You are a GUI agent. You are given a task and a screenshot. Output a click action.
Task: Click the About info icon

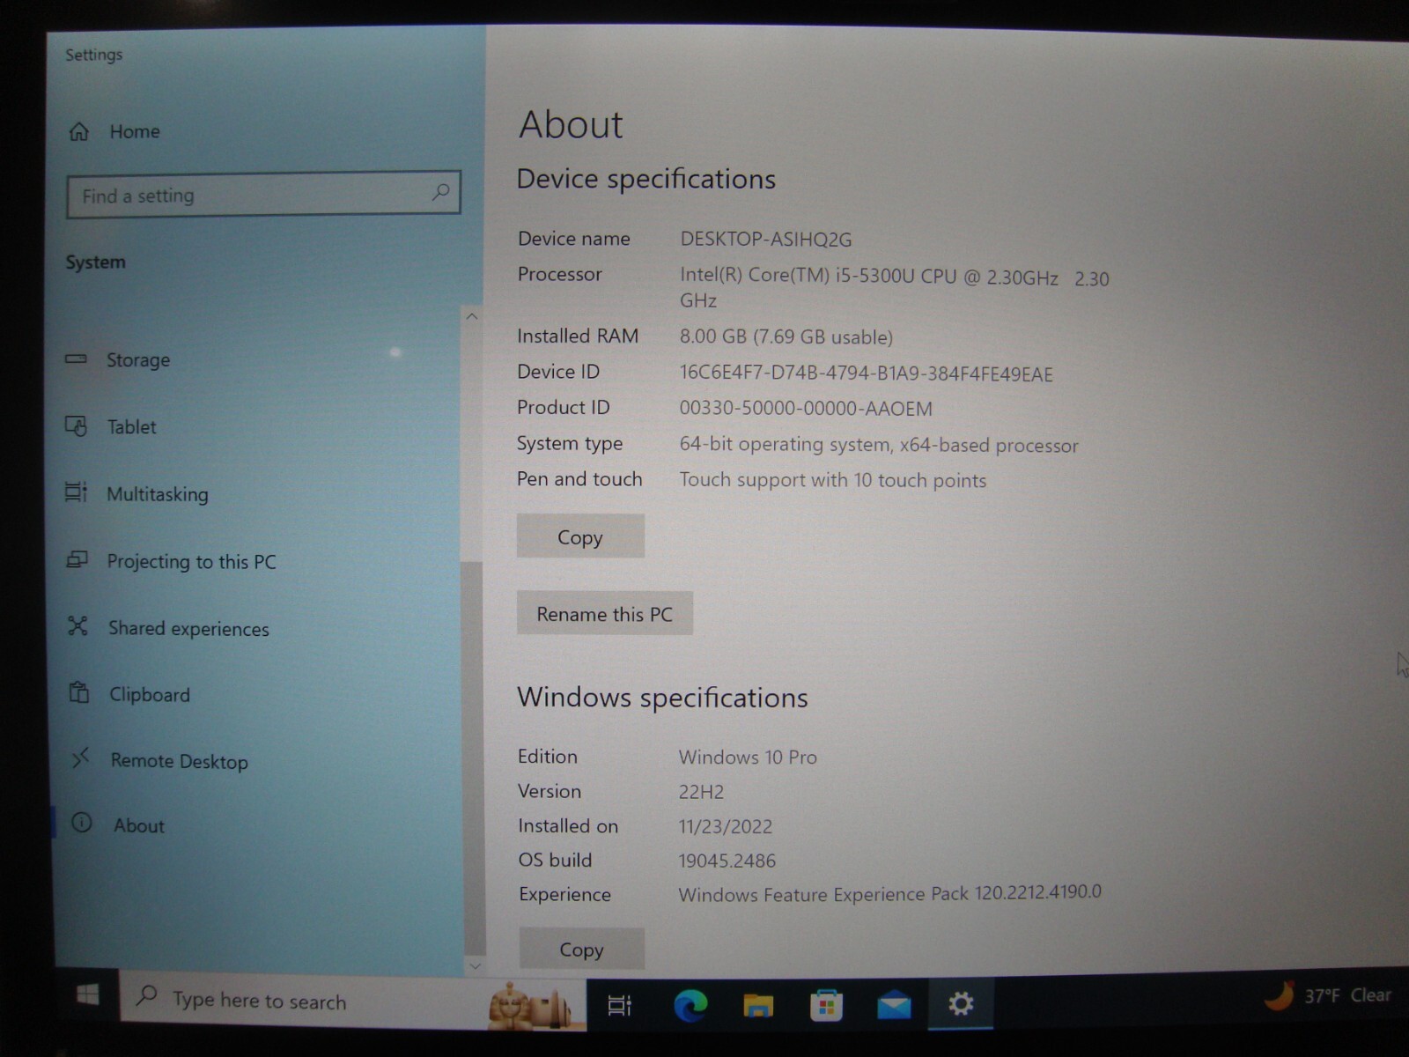(x=82, y=823)
